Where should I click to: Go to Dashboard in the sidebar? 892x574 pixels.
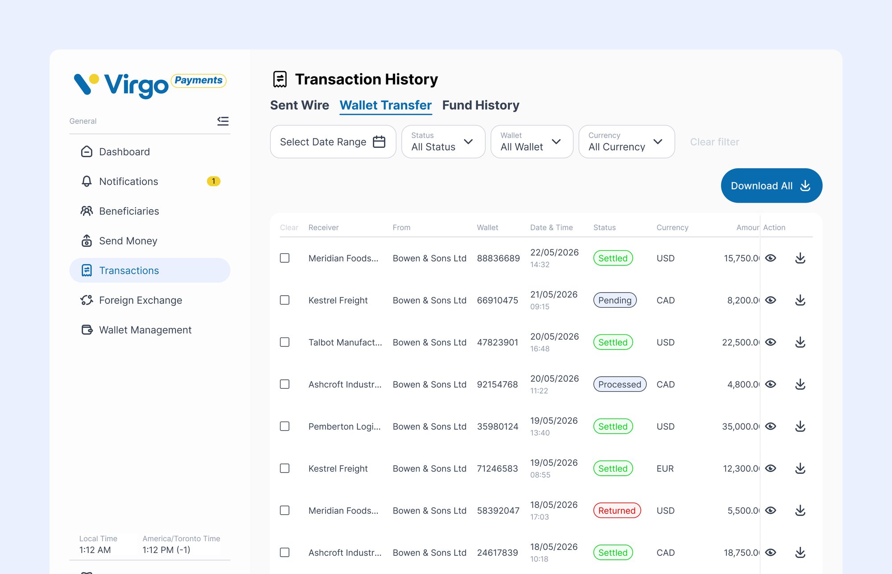pos(150,152)
